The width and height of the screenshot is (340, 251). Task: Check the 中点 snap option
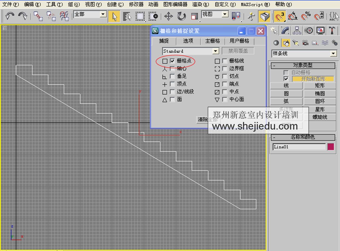225,92
